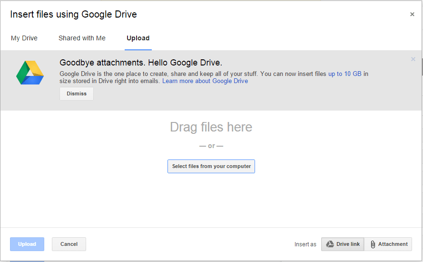This screenshot has height=262, width=423.
Task: Follow Learn more about Google Drive link
Action: click(x=205, y=81)
